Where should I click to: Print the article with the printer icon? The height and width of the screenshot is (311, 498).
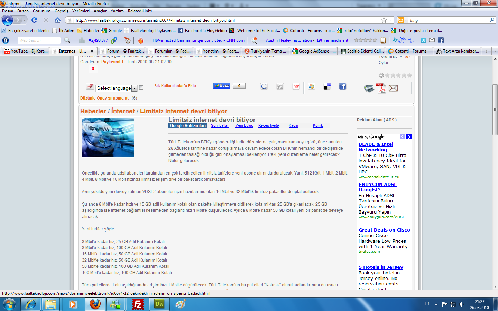pos(369,88)
